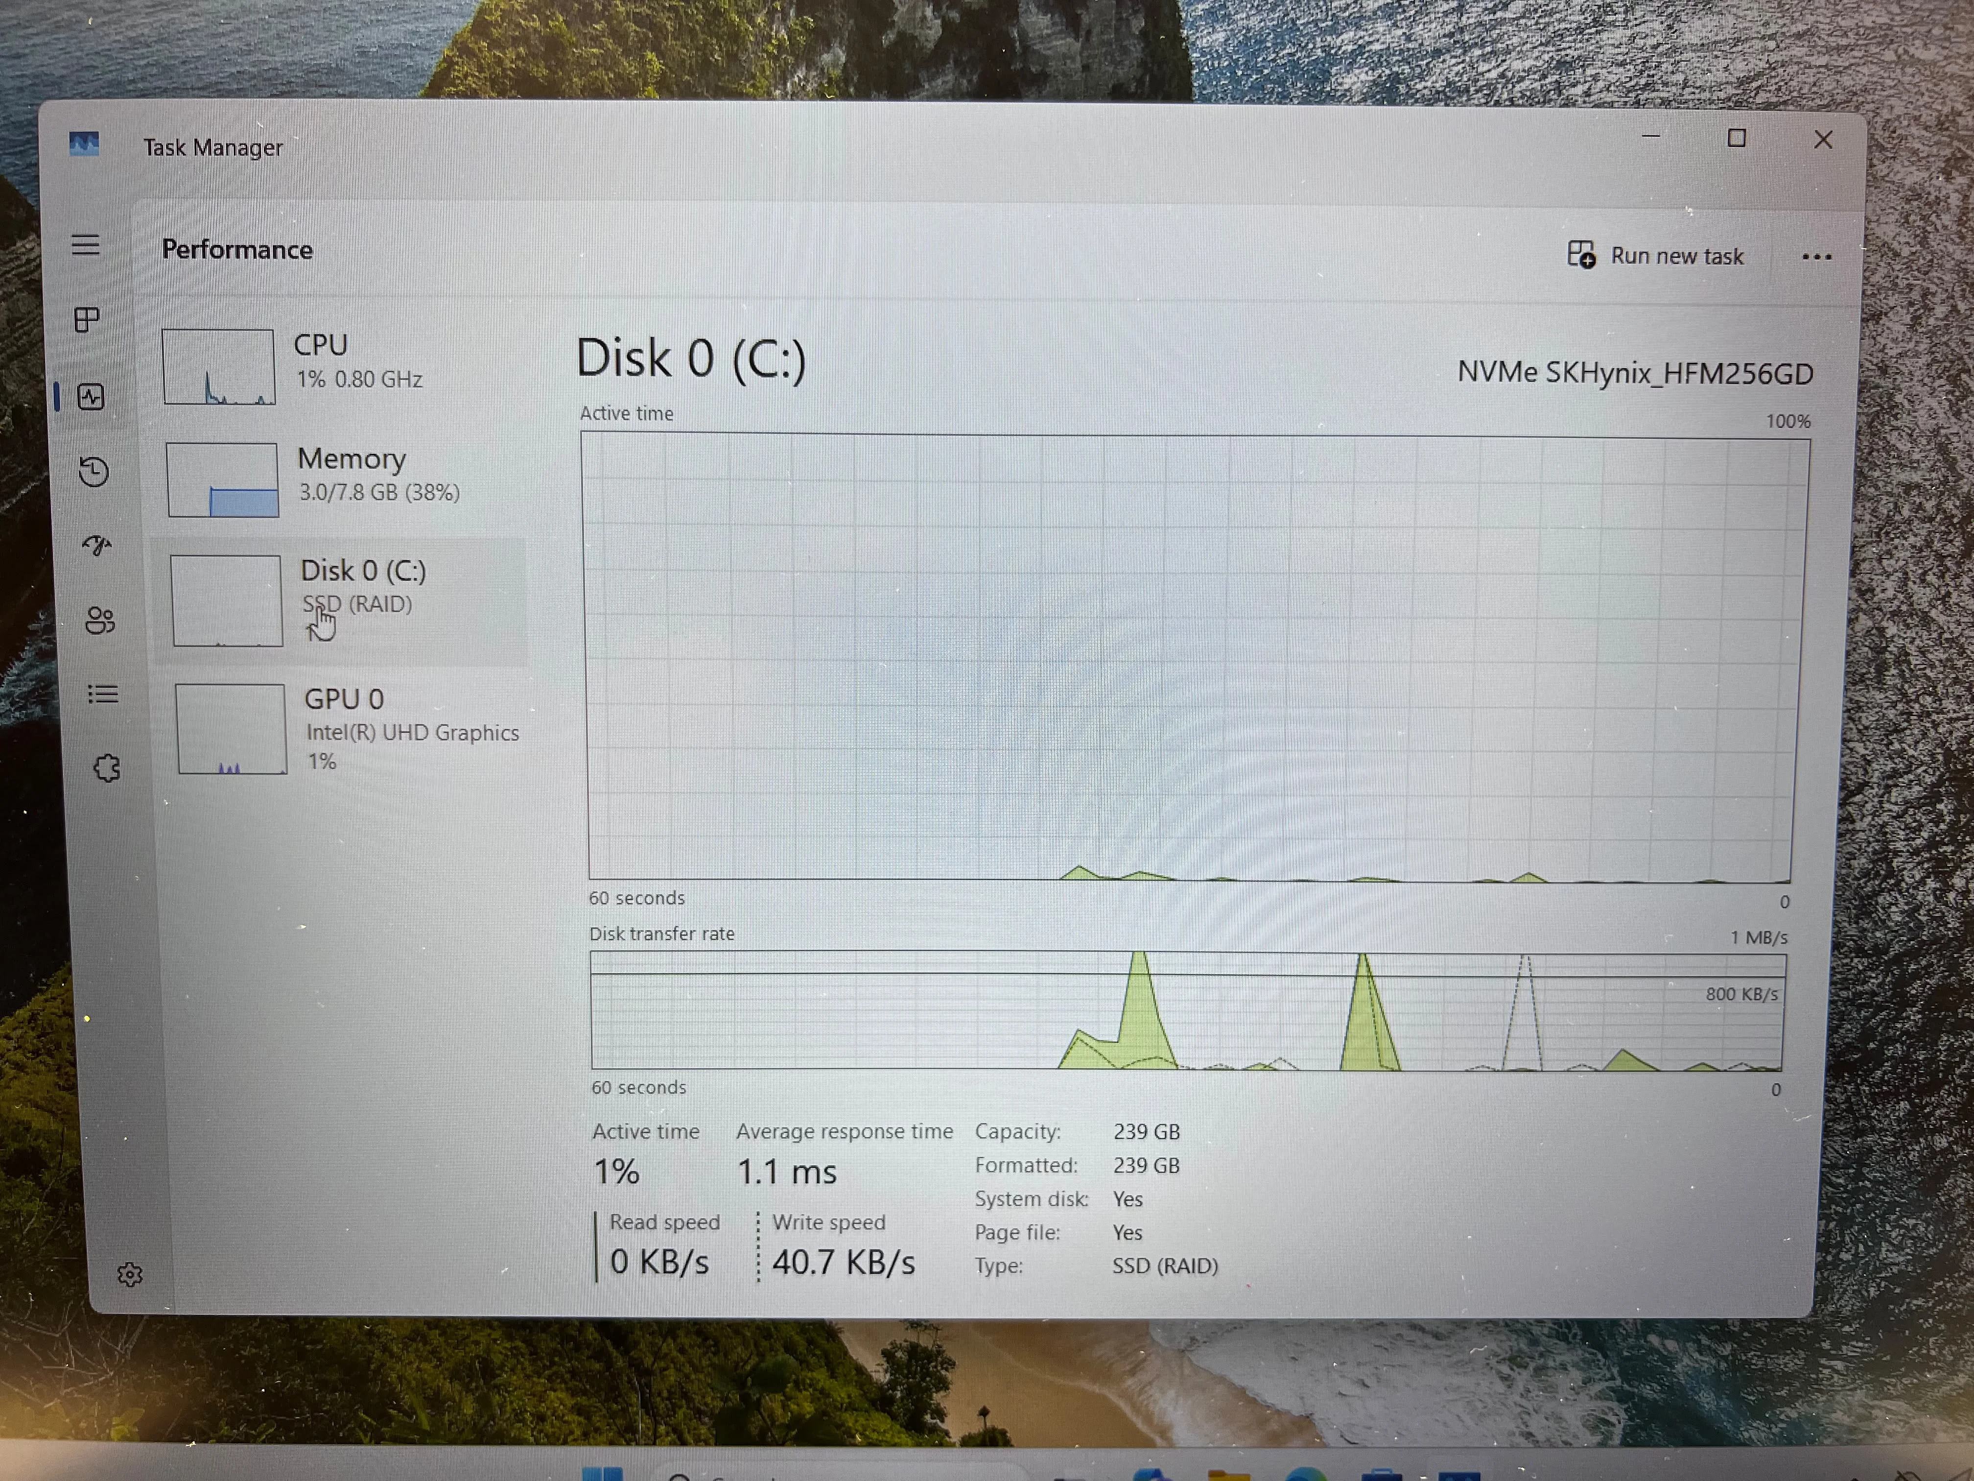Open the Details list page icon
Viewport: 1974px width, 1481px height.
coord(103,693)
